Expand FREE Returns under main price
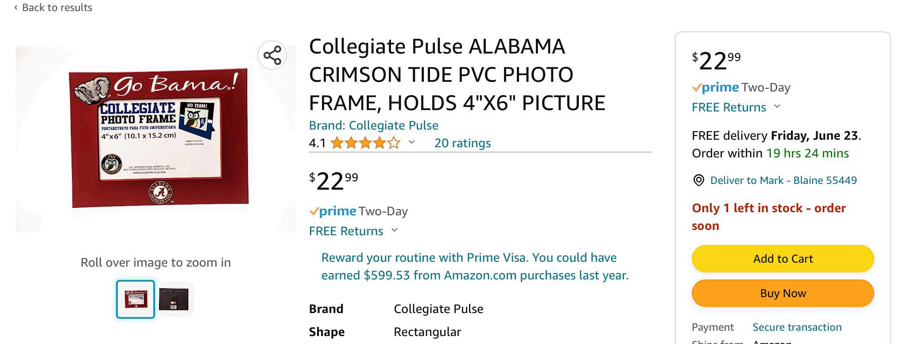 point(395,230)
